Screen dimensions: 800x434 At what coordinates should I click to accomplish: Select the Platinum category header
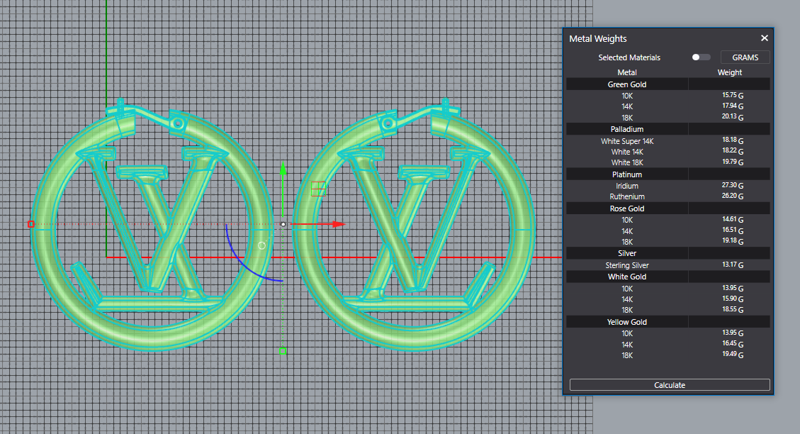point(627,174)
